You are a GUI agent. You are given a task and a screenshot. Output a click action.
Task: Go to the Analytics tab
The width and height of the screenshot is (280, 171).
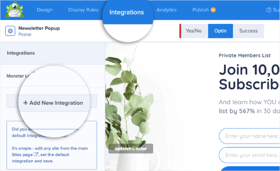coord(167,10)
